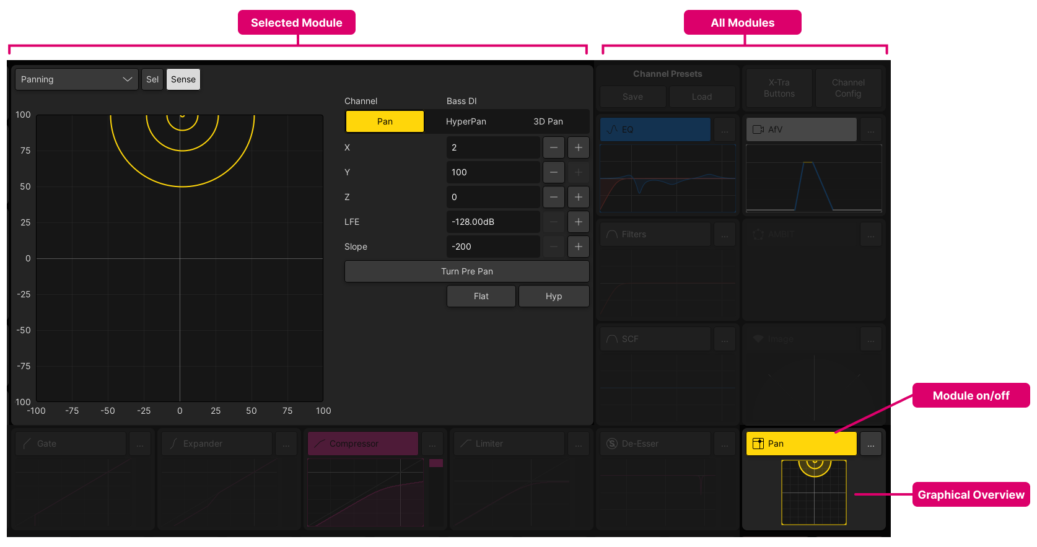Increase the Slope value with plus
The image size is (1037, 547).
tap(578, 247)
